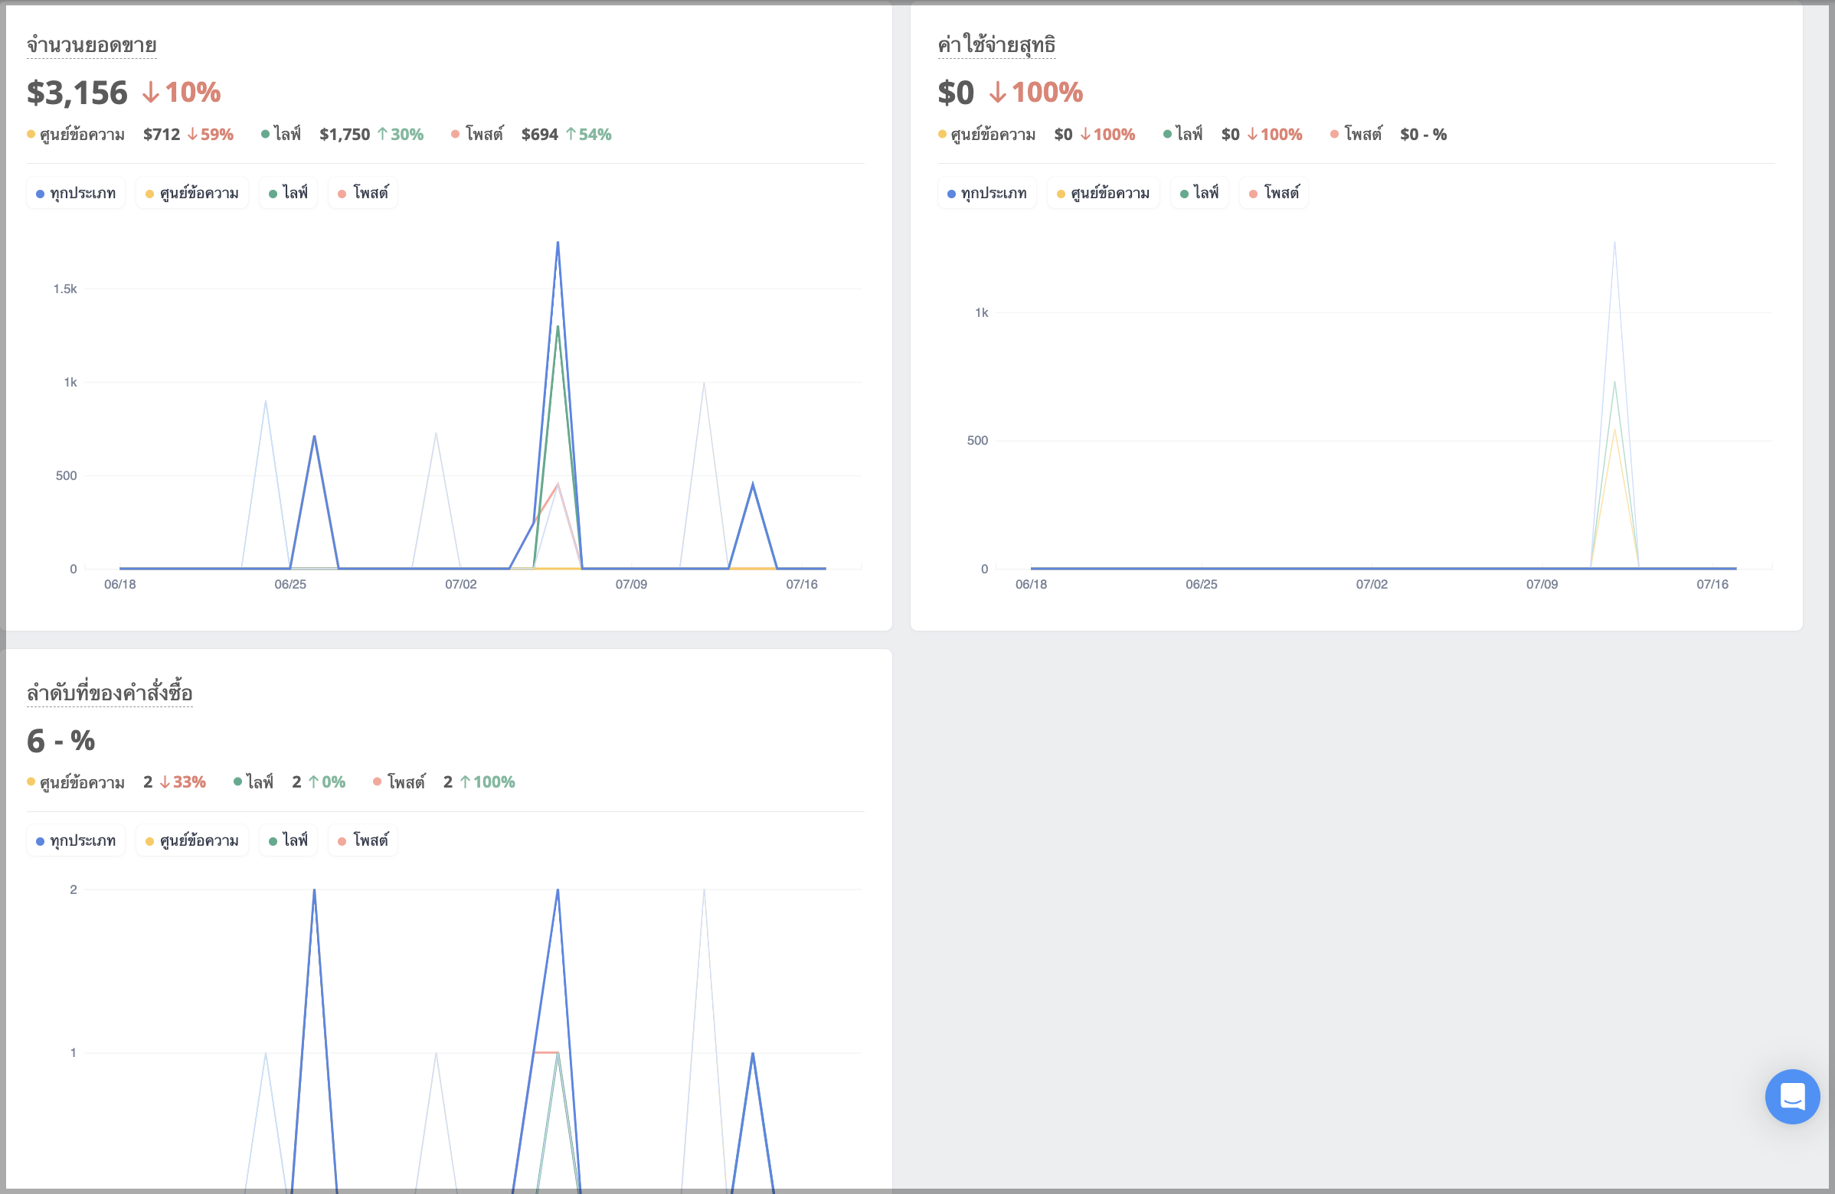Screen dimensions: 1835x1194
Task: Toggle ทุกประเภท series in the order count chart
Action: tap(76, 840)
